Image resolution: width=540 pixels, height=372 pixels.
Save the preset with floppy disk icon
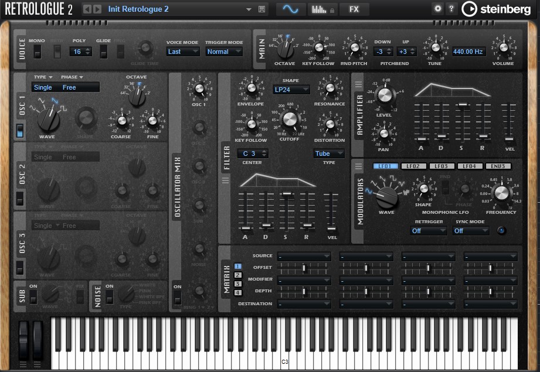(261, 9)
